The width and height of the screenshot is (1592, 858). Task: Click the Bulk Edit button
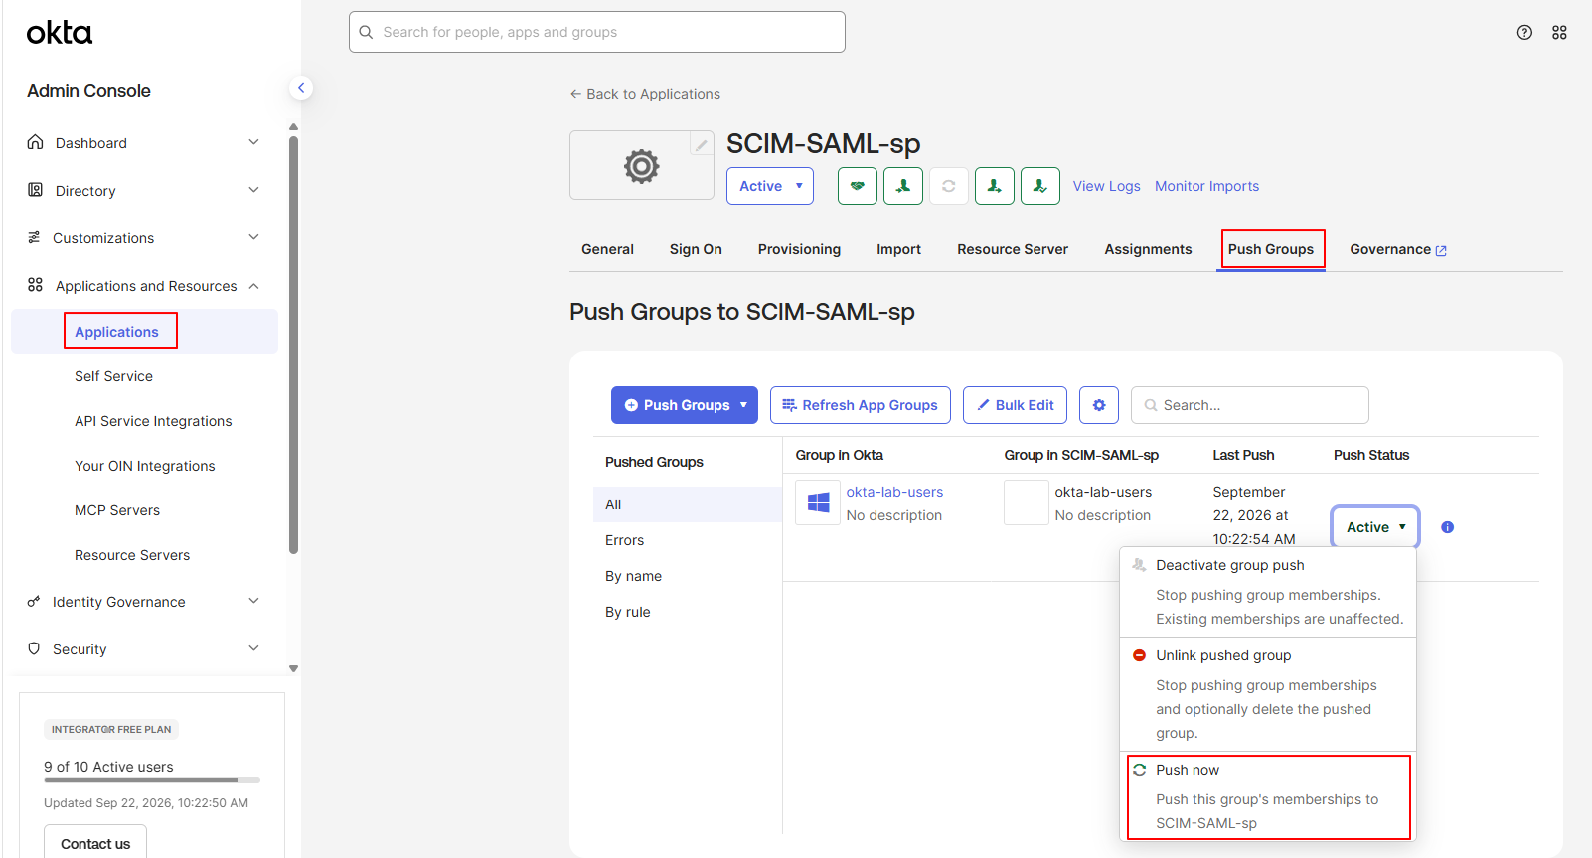(1016, 405)
